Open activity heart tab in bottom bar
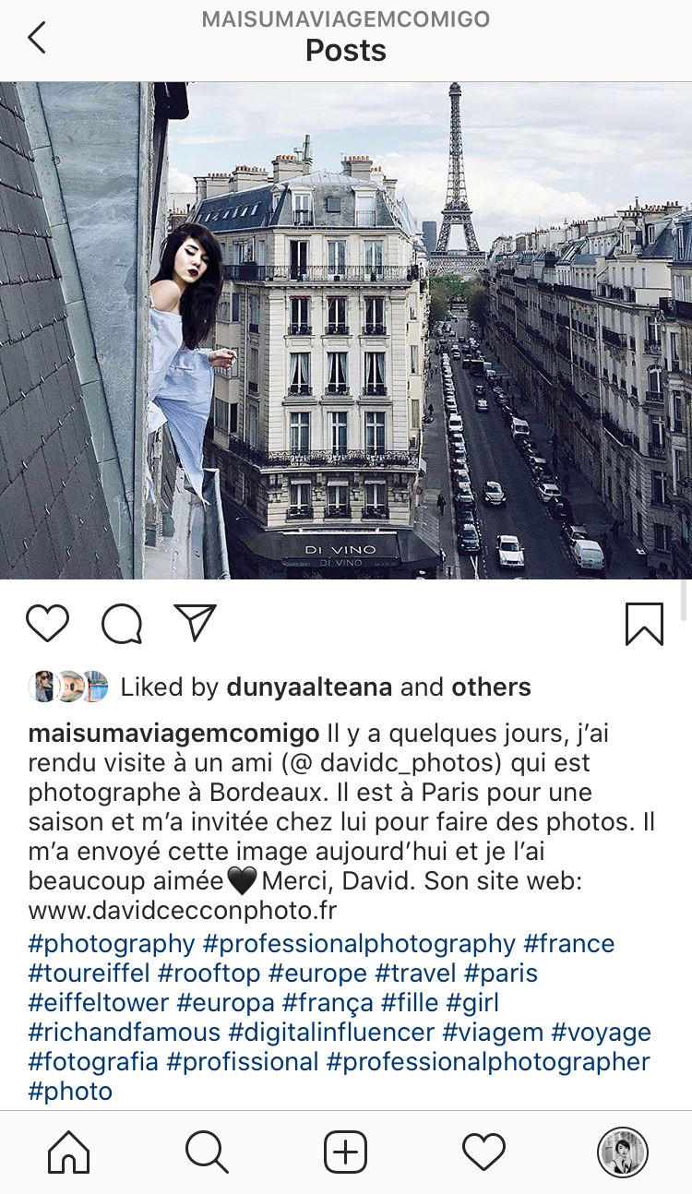This screenshot has height=1194, width=692. (483, 1152)
